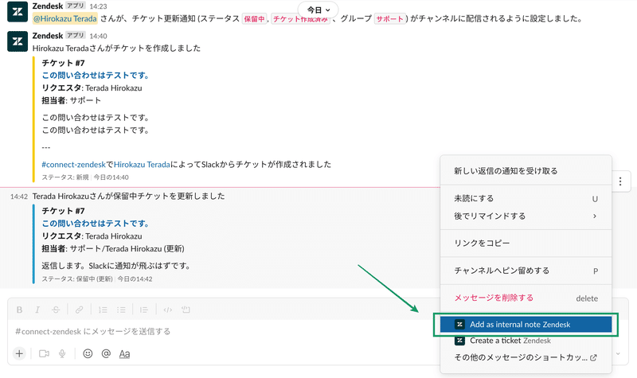Insert a link via composer toolbar

pyautogui.click(x=79, y=310)
